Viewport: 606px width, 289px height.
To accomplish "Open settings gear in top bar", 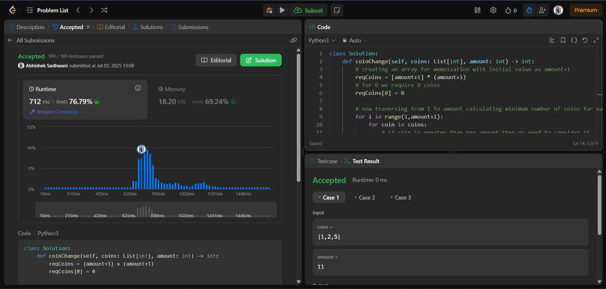I will (493, 10).
